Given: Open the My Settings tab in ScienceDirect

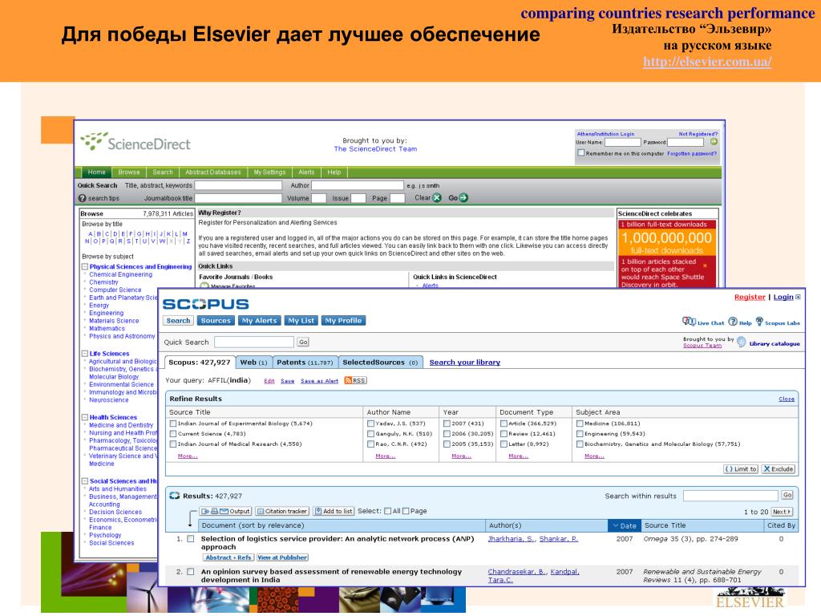Looking at the screenshot, I should pos(269,172).
